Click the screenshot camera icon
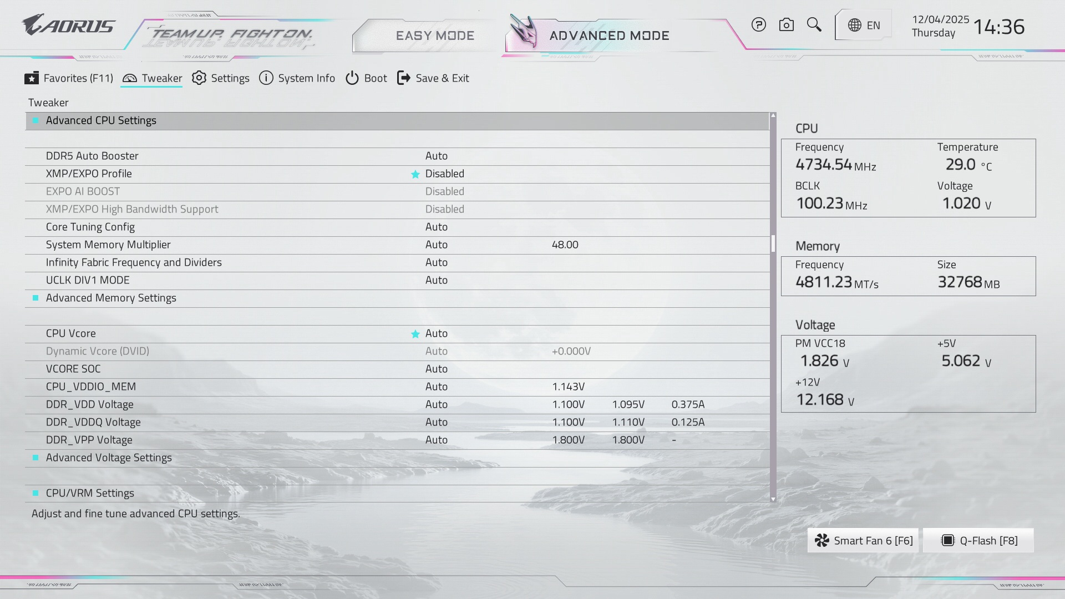Image resolution: width=1065 pixels, height=599 pixels. [x=786, y=25]
